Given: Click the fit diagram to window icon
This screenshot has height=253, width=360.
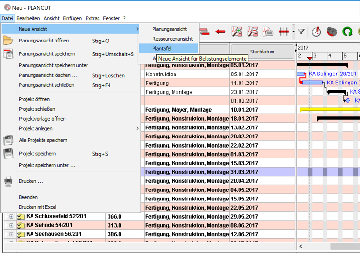Looking at the screenshot, I should click(268, 32).
